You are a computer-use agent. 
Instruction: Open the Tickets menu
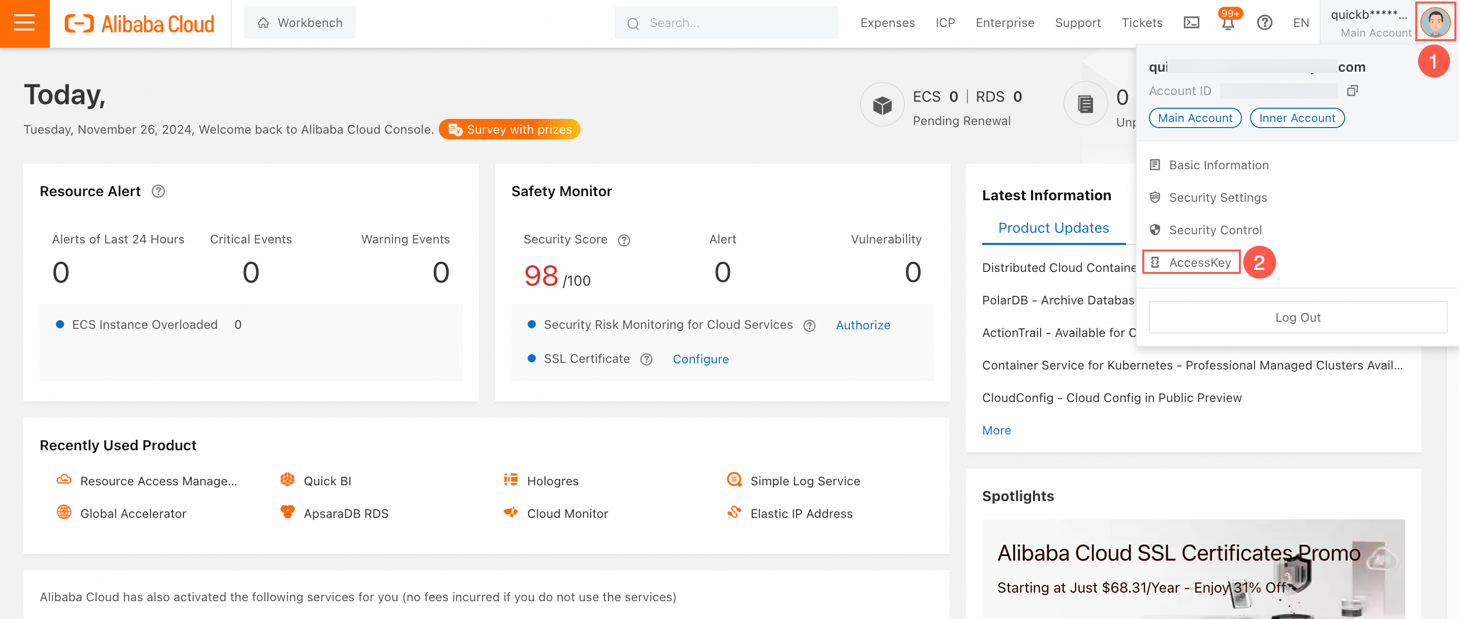click(1141, 23)
